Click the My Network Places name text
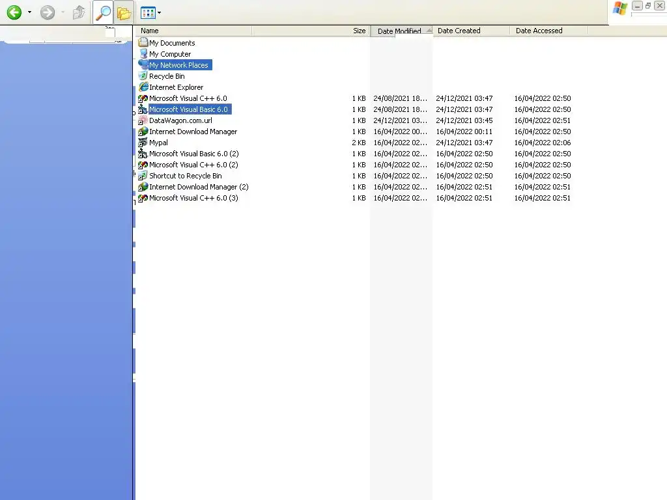The height and width of the screenshot is (500, 667). click(178, 65)
